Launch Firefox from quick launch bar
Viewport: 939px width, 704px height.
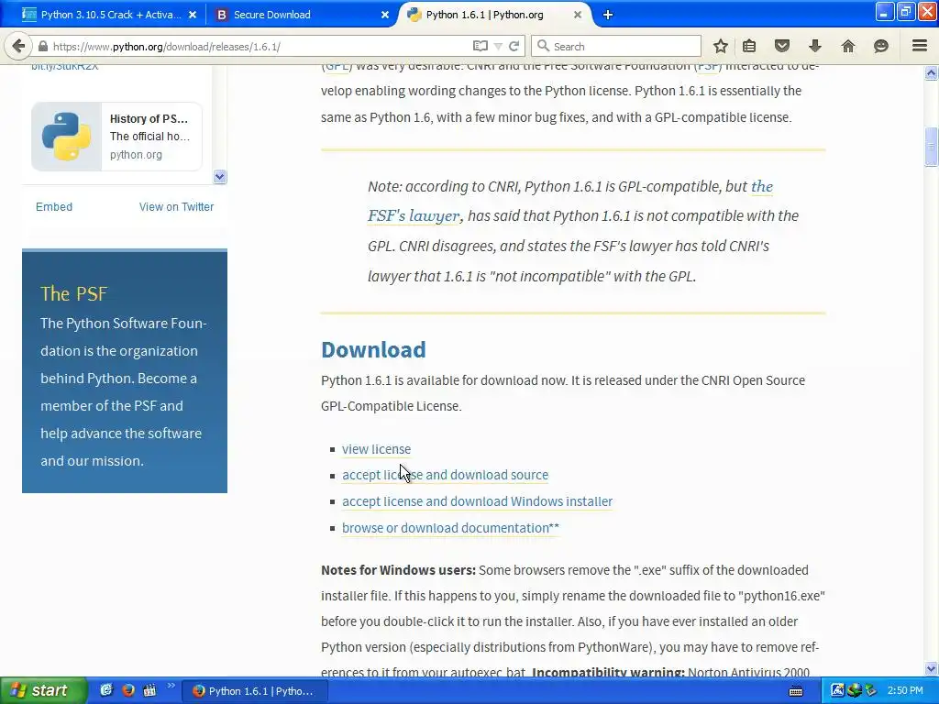pos(128,690)
